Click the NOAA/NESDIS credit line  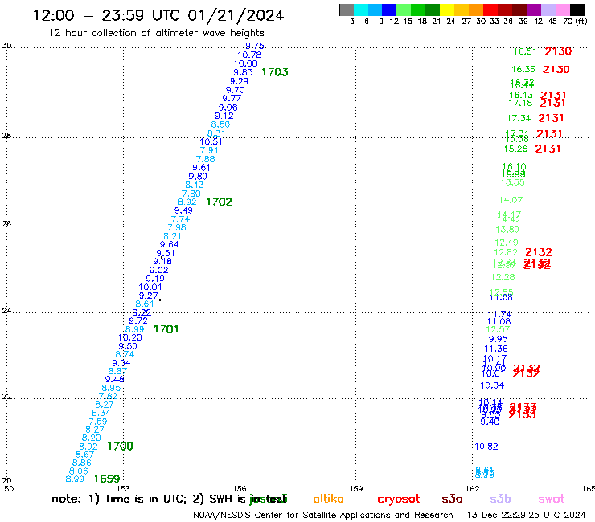tap(323, 516)
